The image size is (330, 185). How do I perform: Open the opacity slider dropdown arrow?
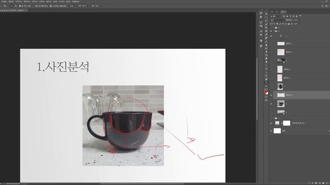pyautogui.click(x=300, y=20)
